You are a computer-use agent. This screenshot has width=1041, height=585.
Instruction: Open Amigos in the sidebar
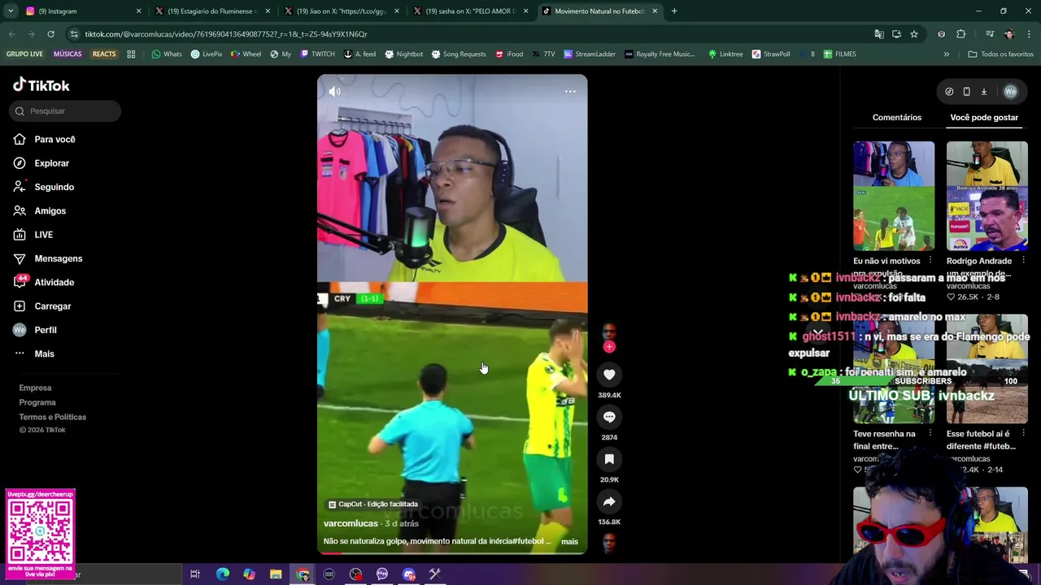tap(50, 210)
